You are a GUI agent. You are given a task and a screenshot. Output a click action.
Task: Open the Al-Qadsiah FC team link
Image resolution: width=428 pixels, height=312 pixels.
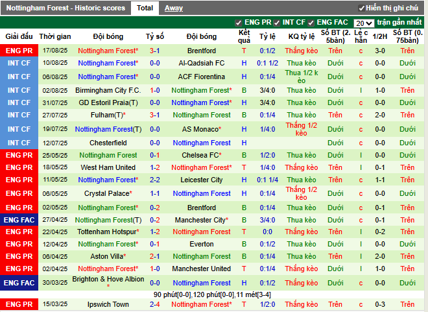(x=202, y=63)
